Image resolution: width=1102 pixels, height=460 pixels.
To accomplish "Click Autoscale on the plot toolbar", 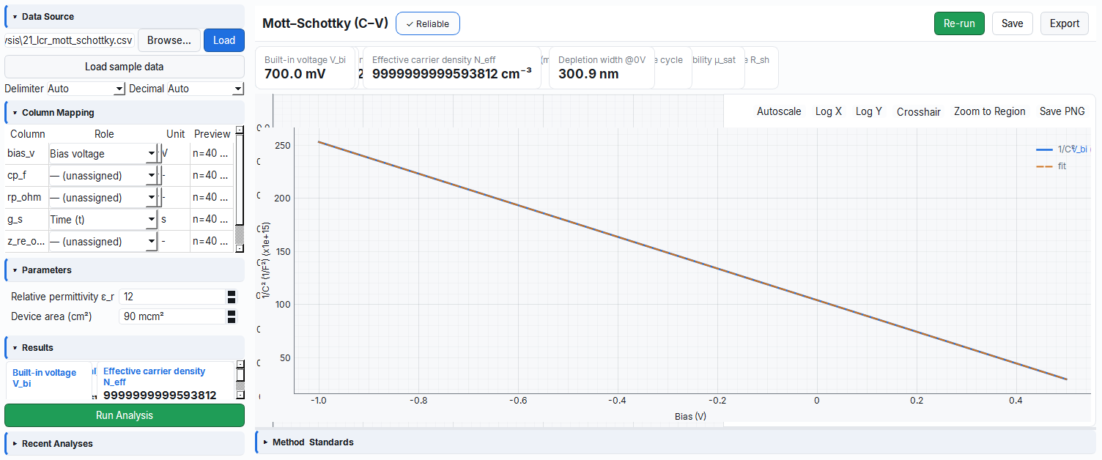I will (x=779, y=111).
